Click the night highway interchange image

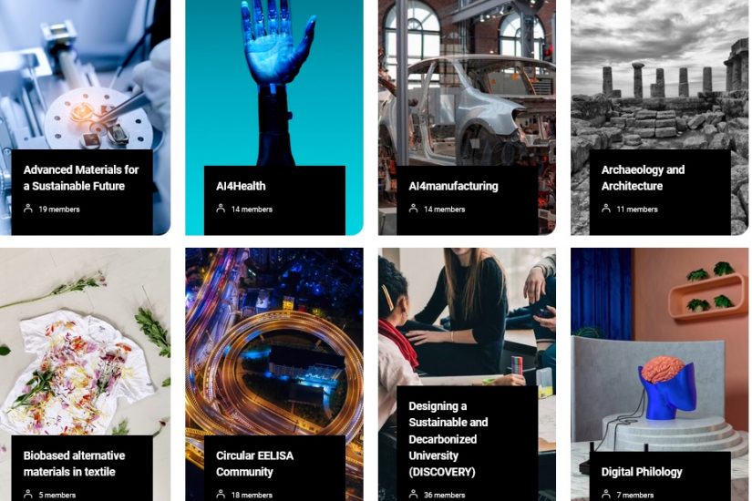[x=274, y=342]
